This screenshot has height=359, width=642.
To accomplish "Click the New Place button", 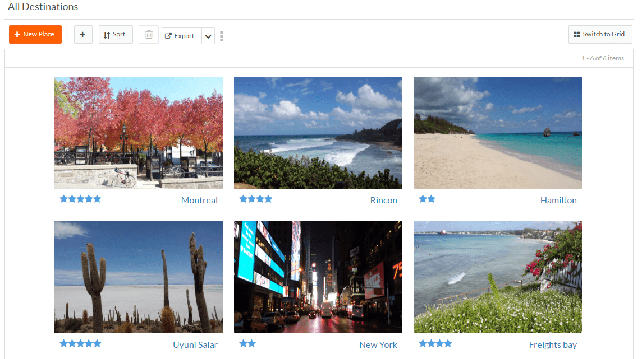I will tap(35, 34).
